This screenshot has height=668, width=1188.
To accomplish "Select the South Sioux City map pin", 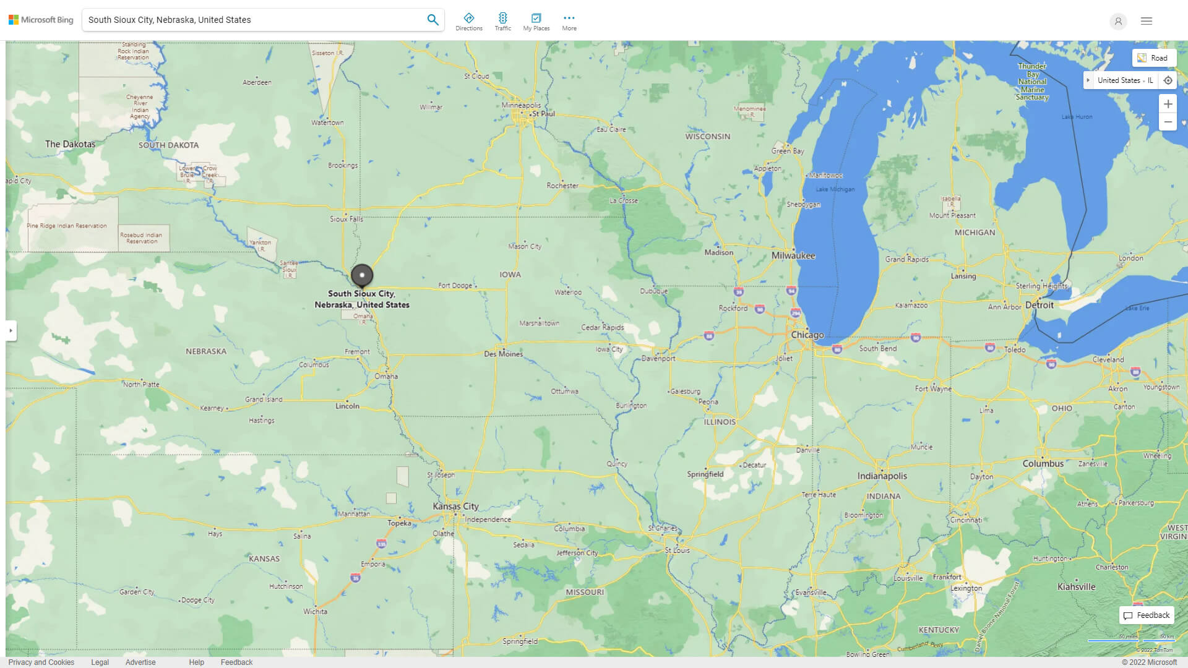I will point(362,275).
